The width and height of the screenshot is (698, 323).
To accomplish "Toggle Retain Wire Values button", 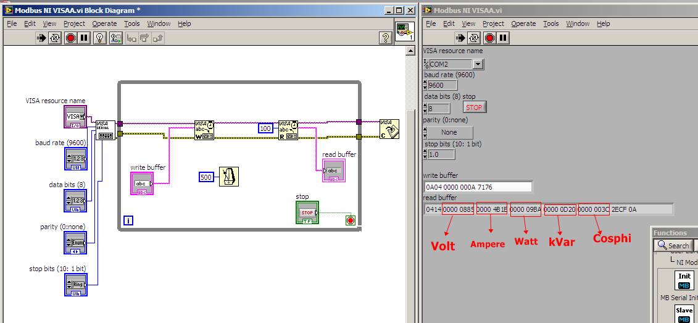I will (x=116, y=38).
